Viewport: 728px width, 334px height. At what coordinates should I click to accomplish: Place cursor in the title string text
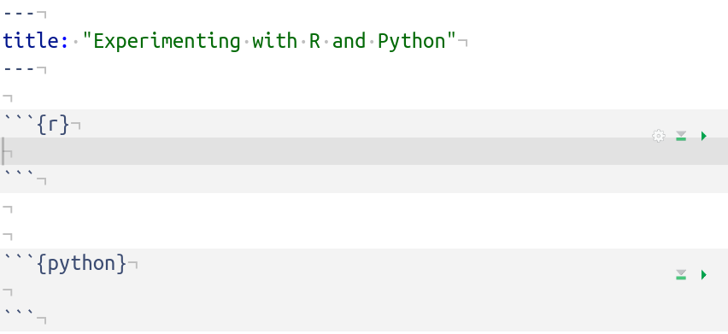(x=270, y=41)
